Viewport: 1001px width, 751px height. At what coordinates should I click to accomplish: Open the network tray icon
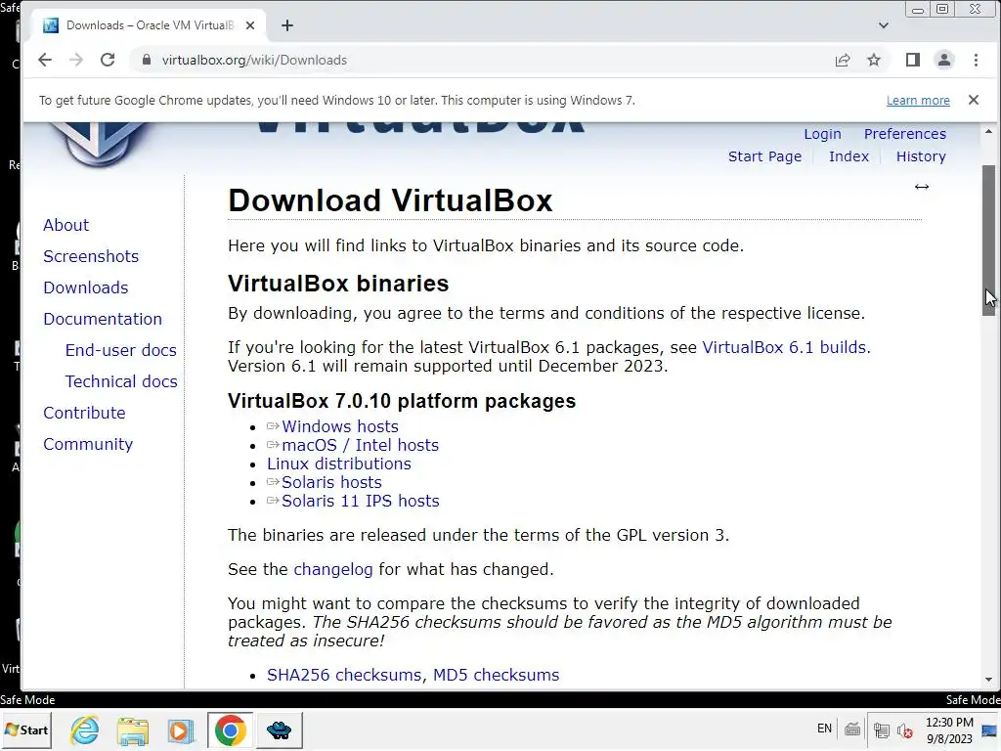[x=882, y=729]
